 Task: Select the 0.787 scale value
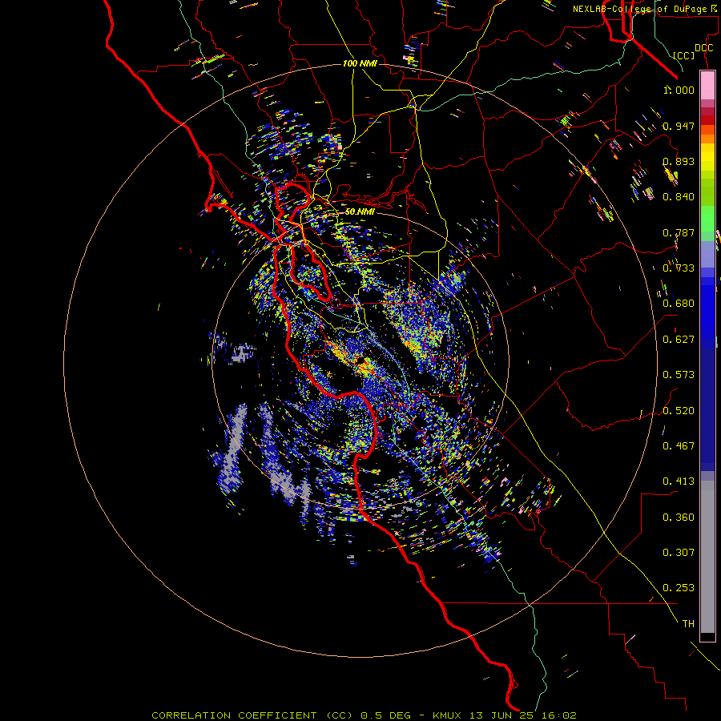(679, 232)
